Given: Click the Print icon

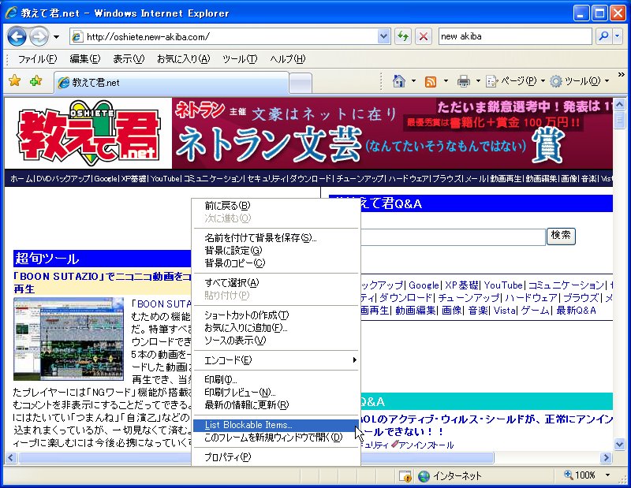Looking at the screenshot, I should coord(464,82).
